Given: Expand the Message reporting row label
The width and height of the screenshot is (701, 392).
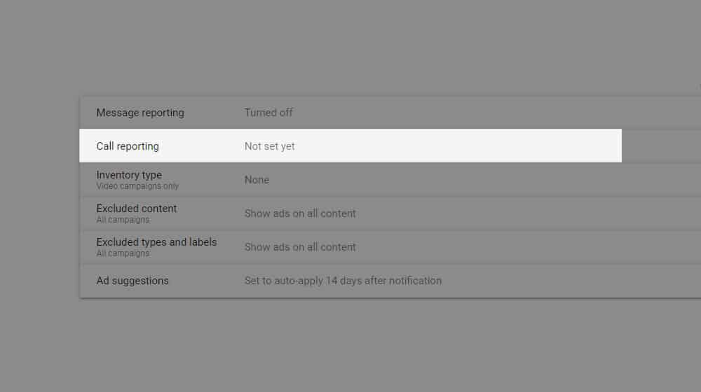Looking at the screenshot, I should (140, 113).
